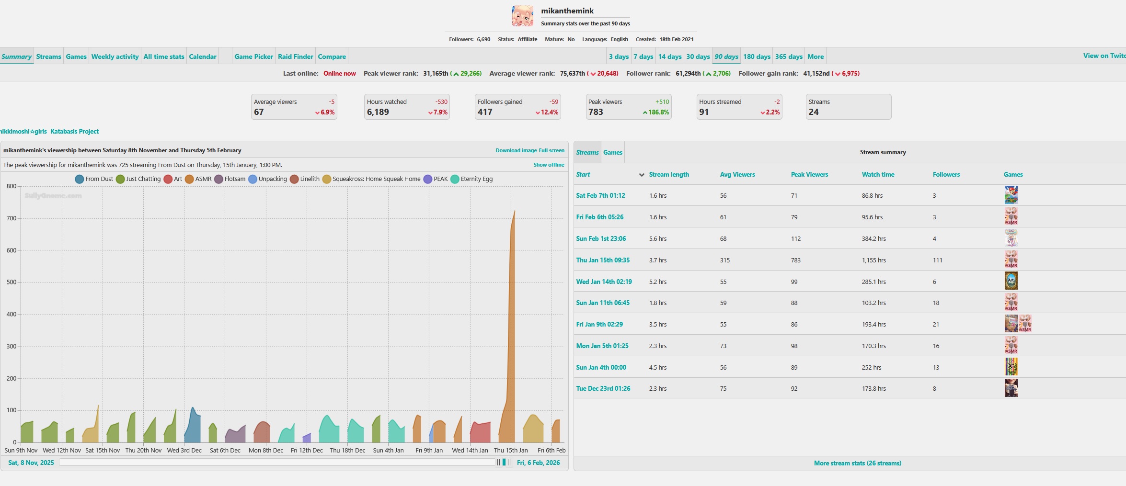This screenshot has height=486, width=1126.
Task: Open Streams tab in top navigation
Action: pyautogui.click(x=48, y=57)
